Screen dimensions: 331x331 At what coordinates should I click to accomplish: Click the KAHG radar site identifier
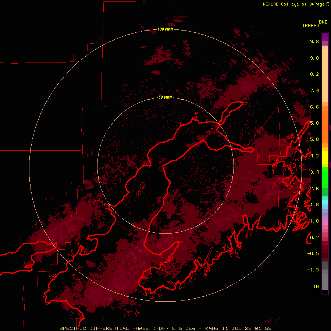tap(212, 328)
